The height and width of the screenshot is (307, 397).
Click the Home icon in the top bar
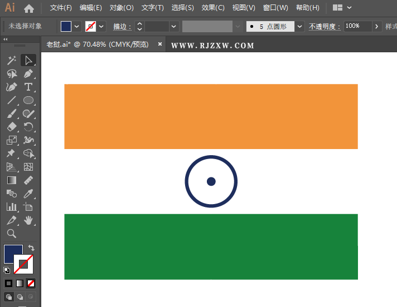click(29, 8)
